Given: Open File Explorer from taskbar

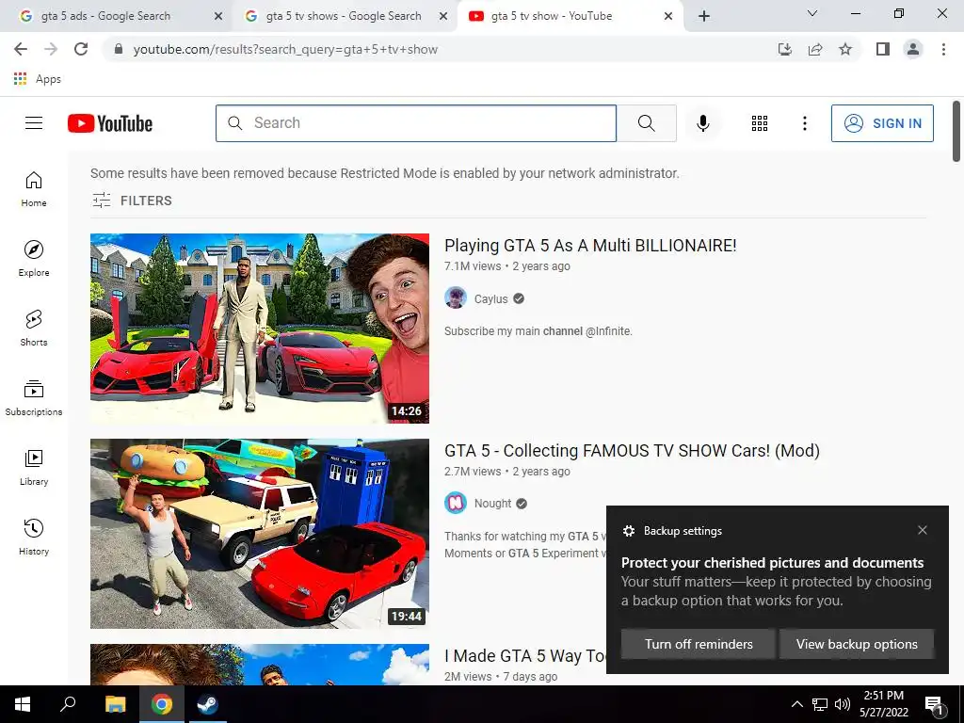Looking at the screenshot, I should (115, 704).
